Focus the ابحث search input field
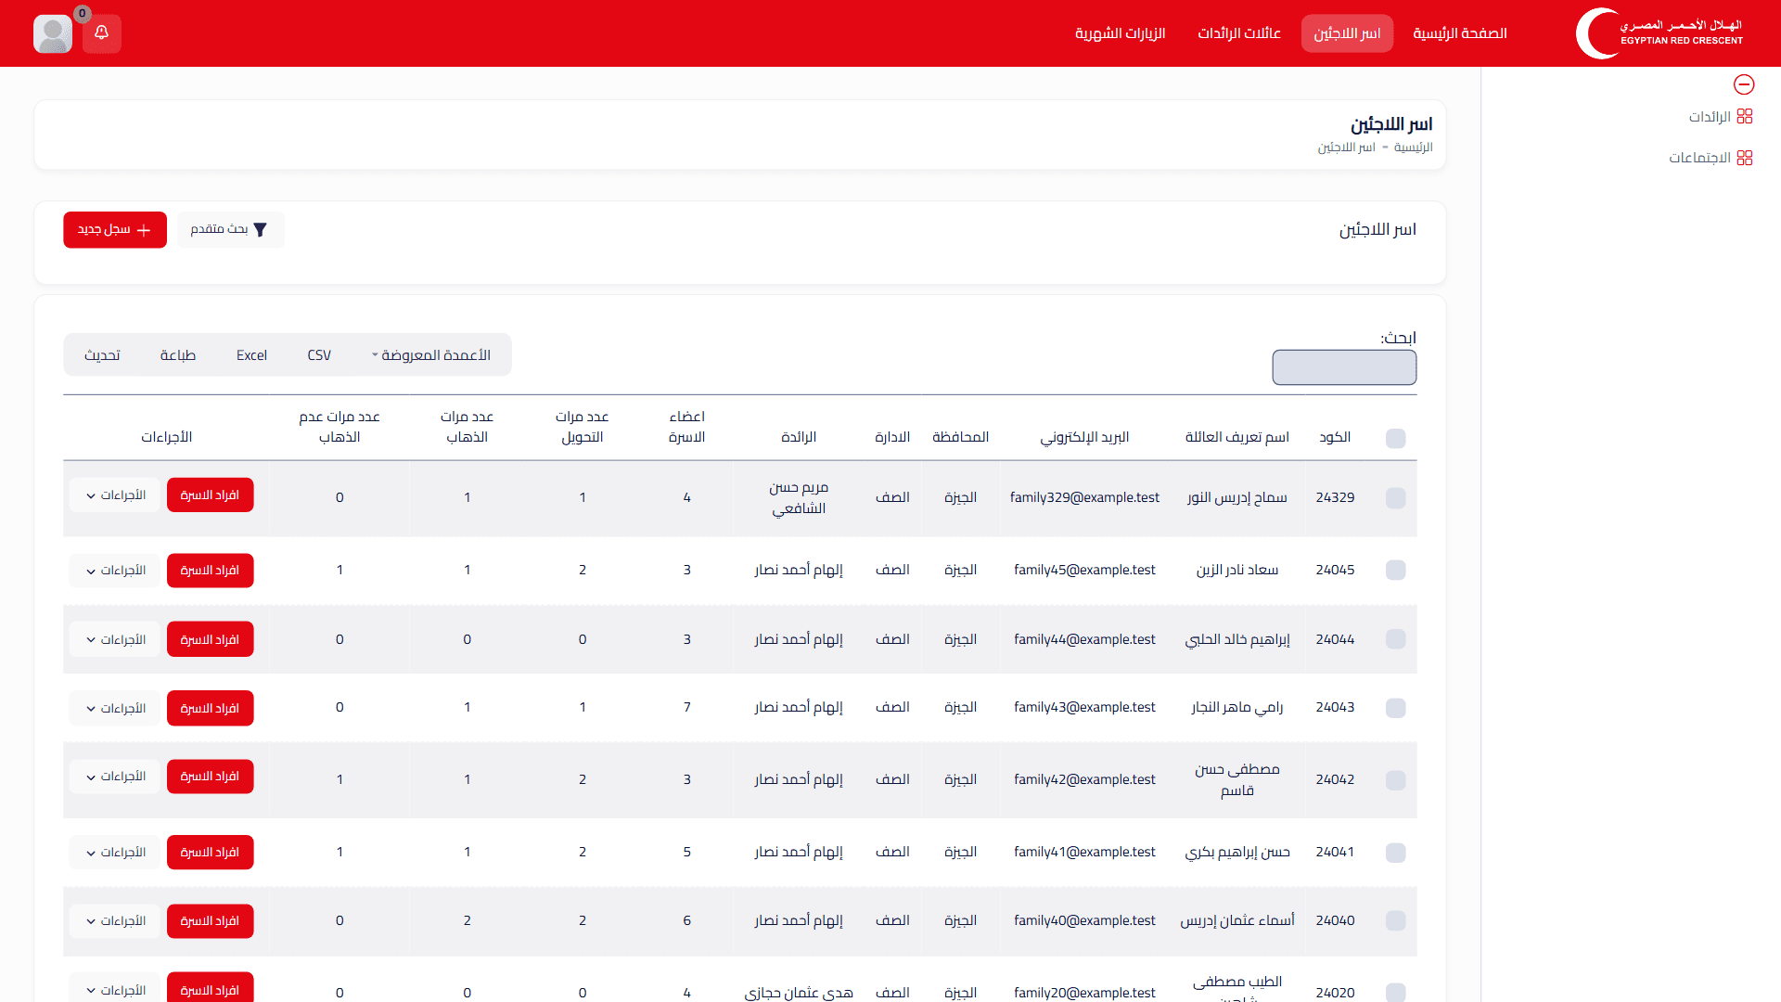This screenshot has height=1002, width=1781. tap(1344, 367)
